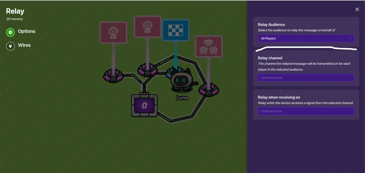Open the Relay Audience dropdown
Screen dimensions: 365x173
[306, 39]
